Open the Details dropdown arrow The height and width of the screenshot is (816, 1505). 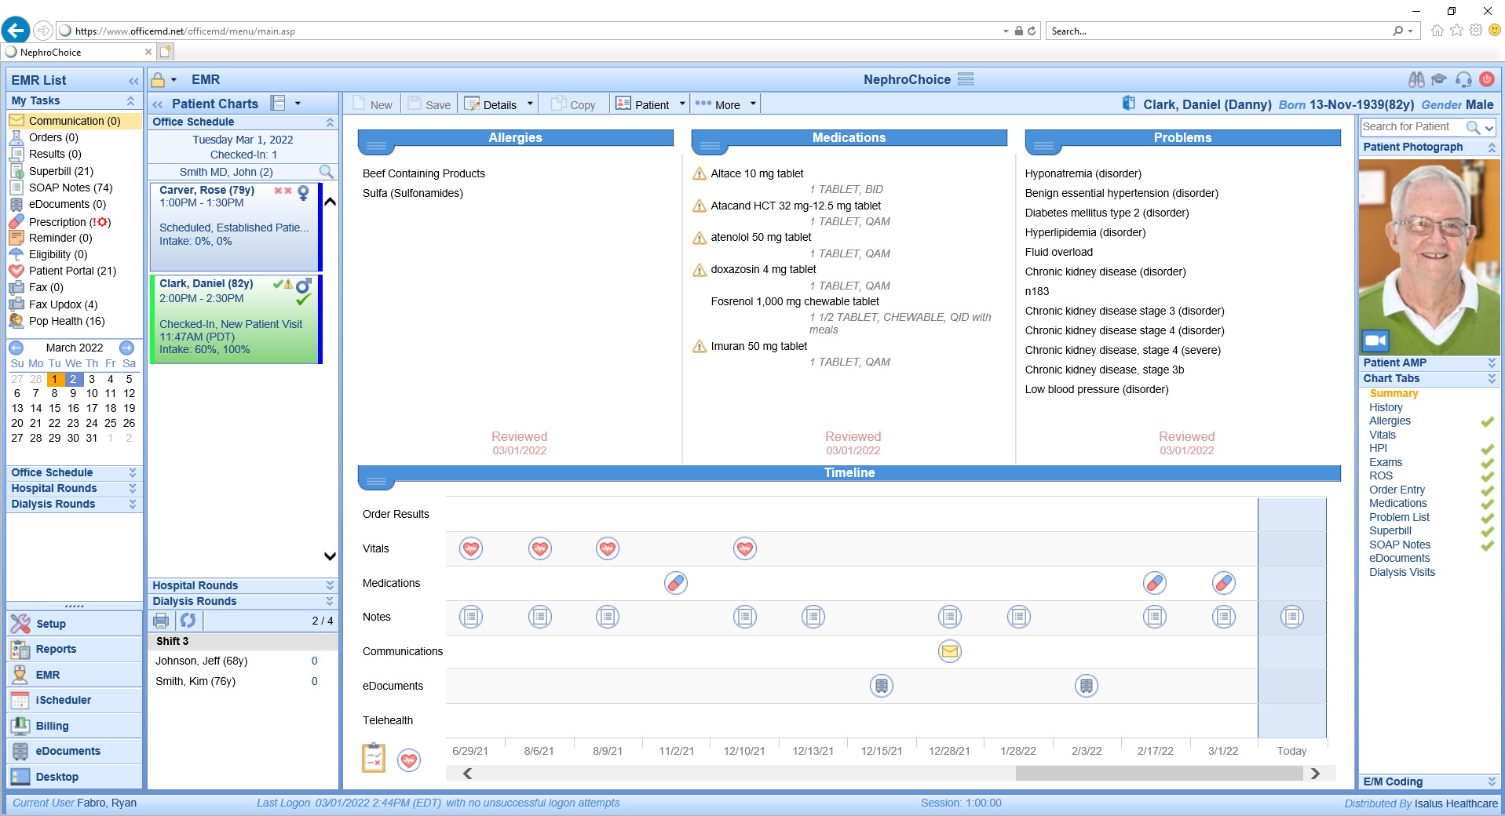click(x=530, y=104)
